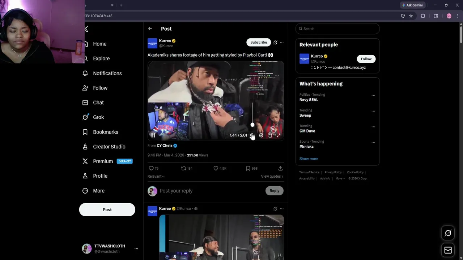Open options for #knicks trend
This screenshot has height=260, width=463.
[373, 143]
